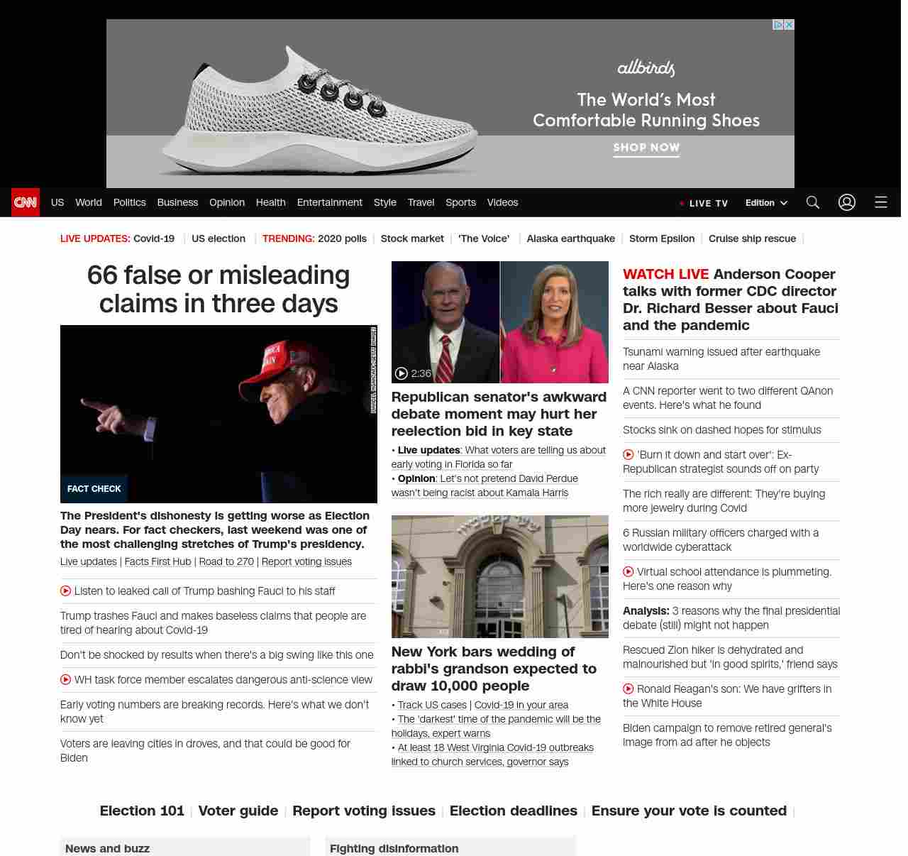This screenshot has height=856, width=908.
Task: Open the New York wedding building image
Action: (499, 576)
